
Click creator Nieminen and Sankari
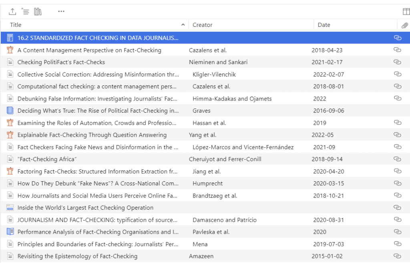[218, 62]
